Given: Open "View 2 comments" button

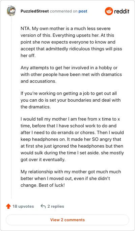Looking at the screenshot, I should click(x=67, y=220).
